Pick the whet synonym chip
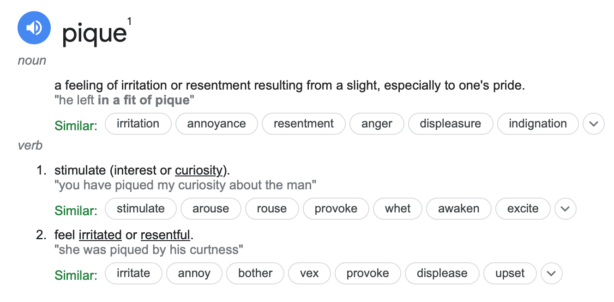614x302 pixels. pos(397,209)
